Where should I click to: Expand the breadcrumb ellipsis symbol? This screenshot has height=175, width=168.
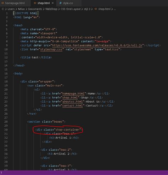click(115, 9)
